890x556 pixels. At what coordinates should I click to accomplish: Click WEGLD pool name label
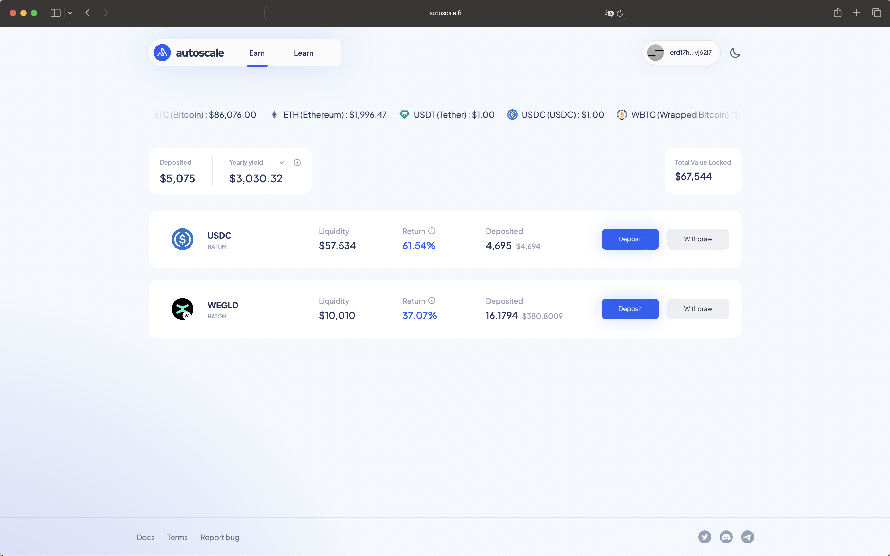(223, 305)
